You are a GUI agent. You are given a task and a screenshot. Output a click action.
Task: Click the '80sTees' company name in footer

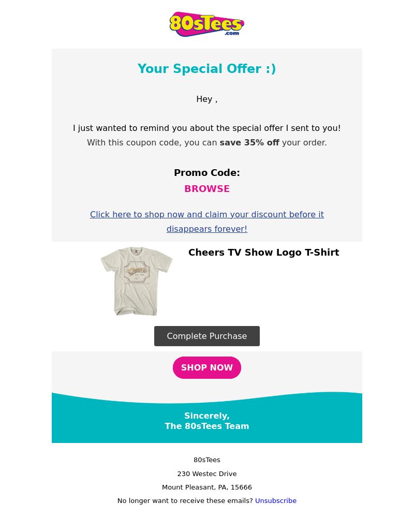pos(207,460)
